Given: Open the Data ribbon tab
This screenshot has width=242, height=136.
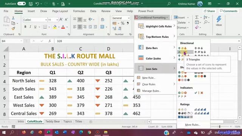Looking at the screenshot, I should point(93,11).
